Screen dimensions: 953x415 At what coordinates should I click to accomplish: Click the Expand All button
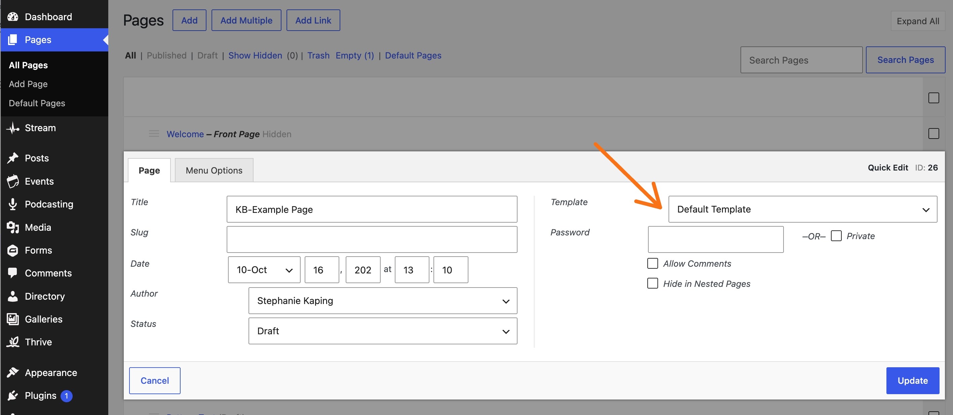click(918, 21)
